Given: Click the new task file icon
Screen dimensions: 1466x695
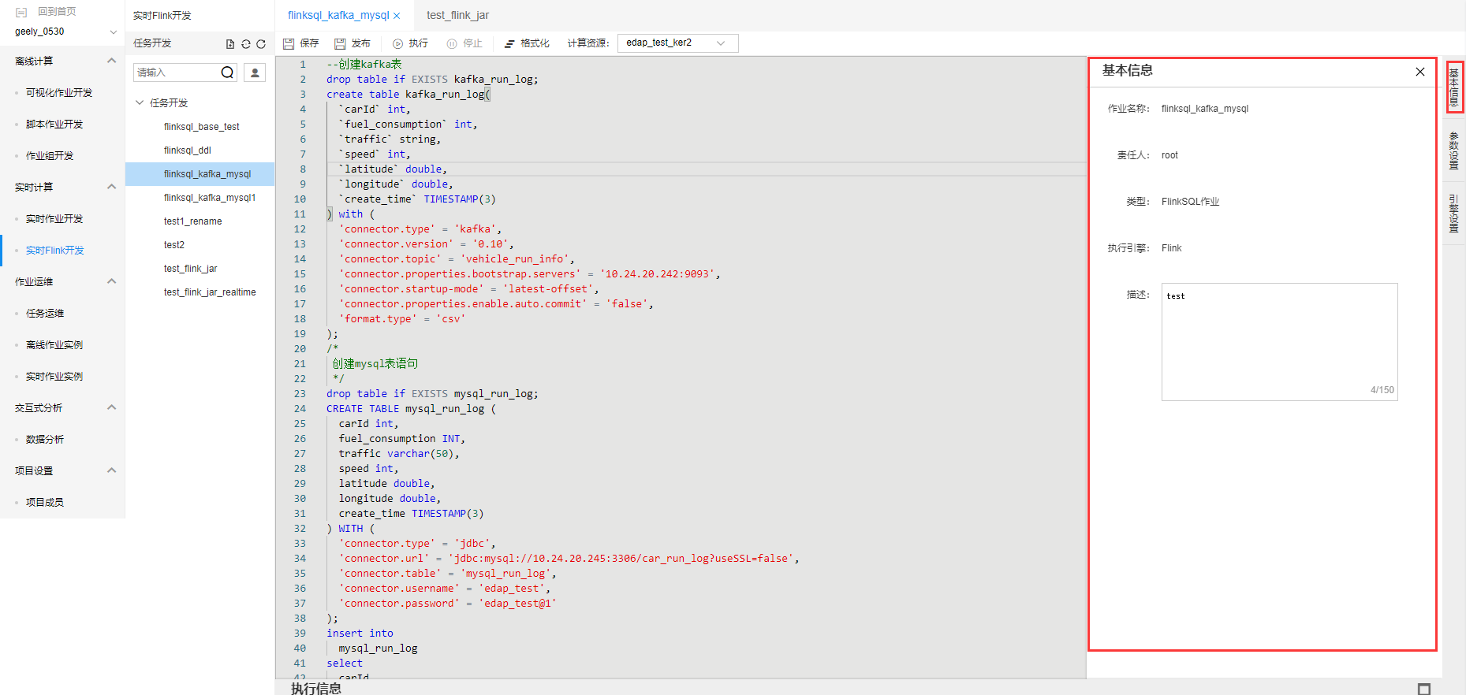Looking at the screenshot, I should (x=230, y=44).
